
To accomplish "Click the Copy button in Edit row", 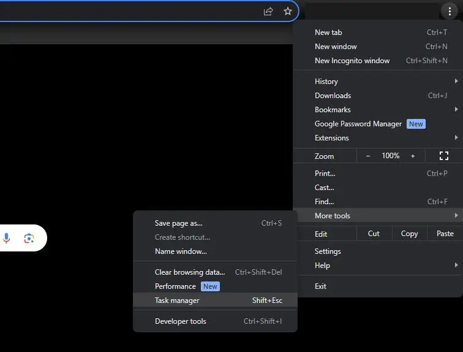I will pyautogui.click(x=409, y=234).
